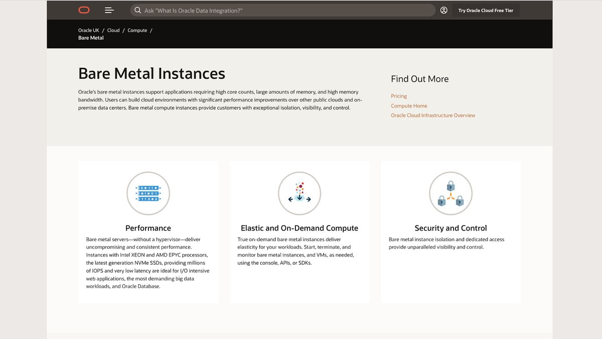The height and width of the screenshot is (339, 602).
Task: Select the breadcrumb separator slash after Cloud
Action: [123, 30]
